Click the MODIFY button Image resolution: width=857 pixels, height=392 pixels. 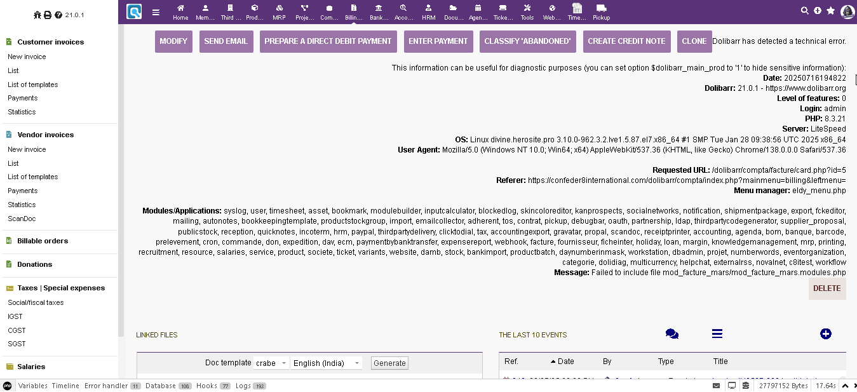click(173, 41)
